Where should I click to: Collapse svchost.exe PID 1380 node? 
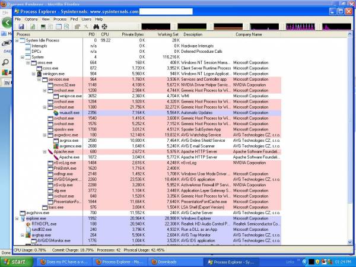(44, 107)
